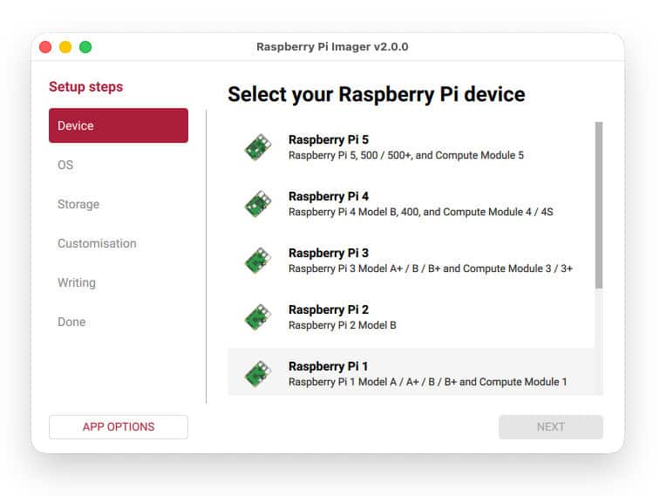Switch to the Customisation step
Screen dimensions: 660x496
coord(97,243)
